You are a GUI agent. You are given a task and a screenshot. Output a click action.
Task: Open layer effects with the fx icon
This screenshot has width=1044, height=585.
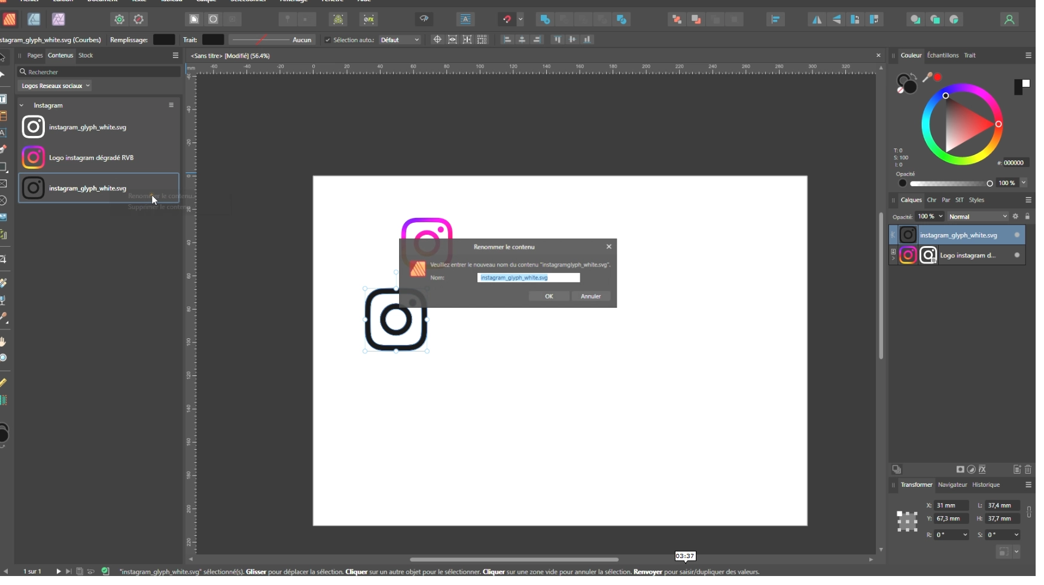[982, 469]
